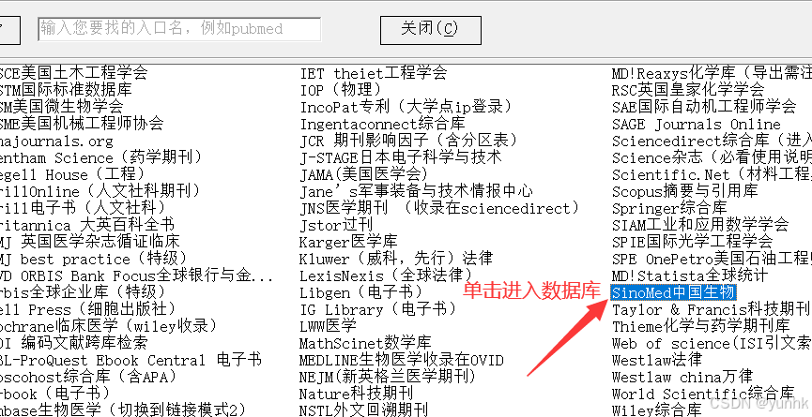Open Wiley综合库 entry
The image size is (812, 417).
click(x=656, y=410)
